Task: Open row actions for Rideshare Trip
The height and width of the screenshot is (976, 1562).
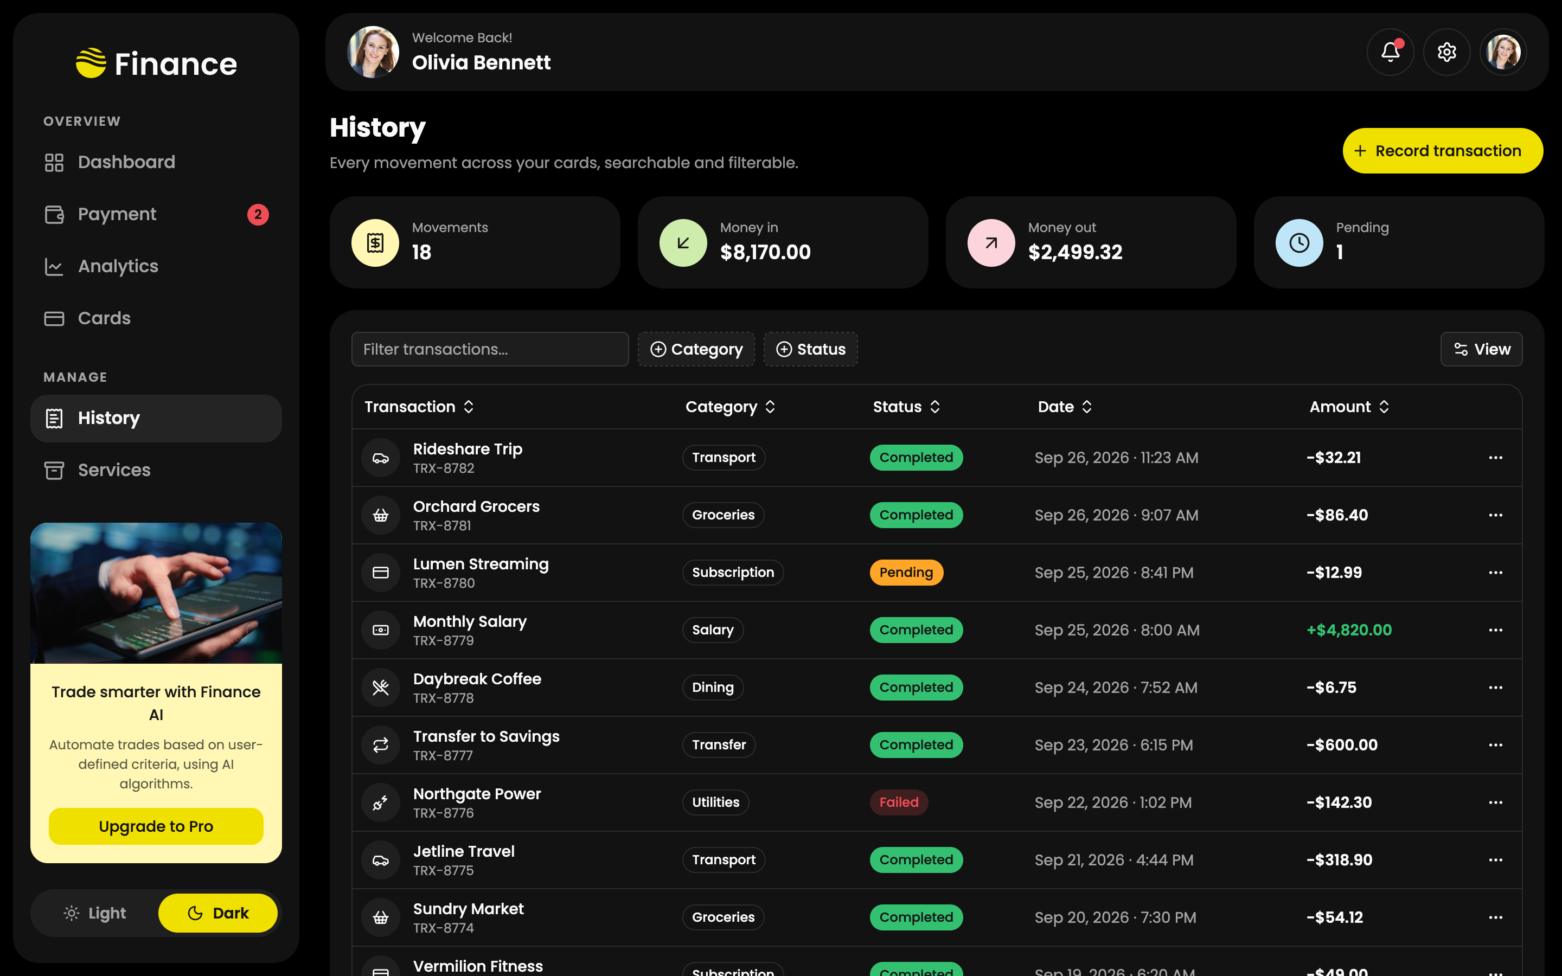Action: point(1495,458)
